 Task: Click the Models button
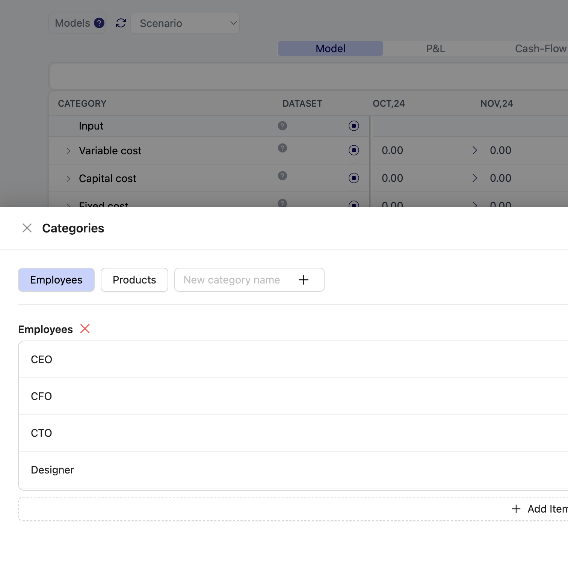[77, 23]
